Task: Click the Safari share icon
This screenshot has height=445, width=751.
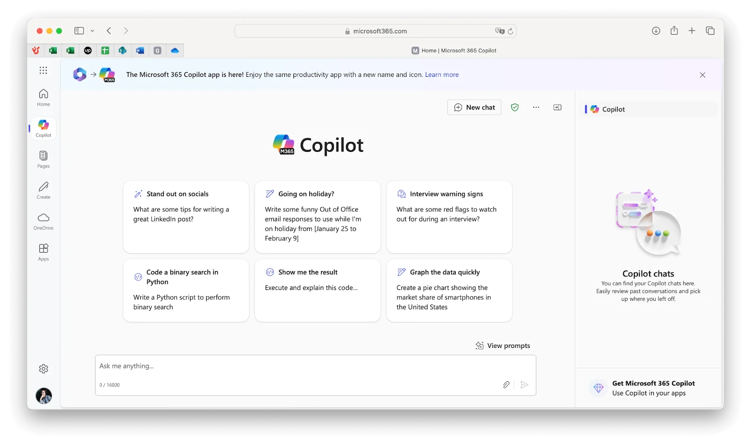Action: tap(674, 30)
